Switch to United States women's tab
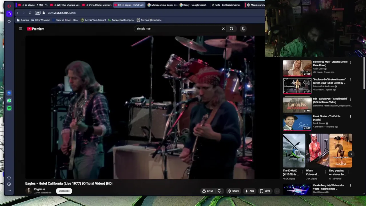 (97, 5)
